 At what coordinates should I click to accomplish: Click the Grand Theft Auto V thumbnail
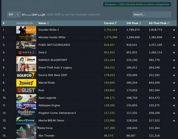pyautogui.click(x=26, y=67)
